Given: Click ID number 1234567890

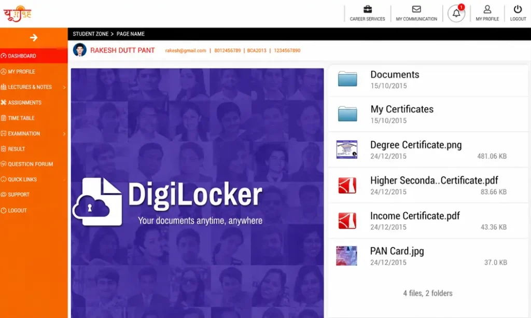Looking at the screenshot, I should (287, 50).
